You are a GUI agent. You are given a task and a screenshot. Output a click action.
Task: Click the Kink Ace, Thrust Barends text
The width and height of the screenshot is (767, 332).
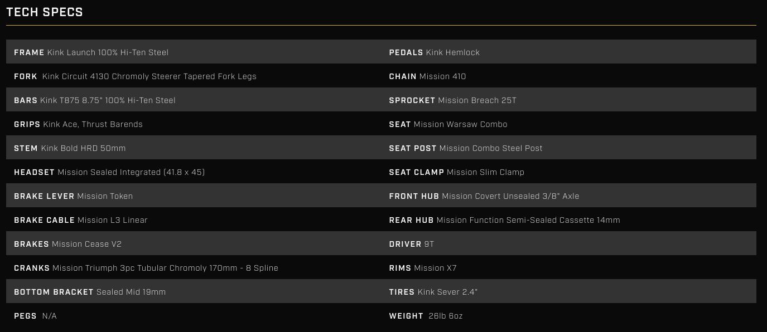pyautogui.click(x=93, y=124)
